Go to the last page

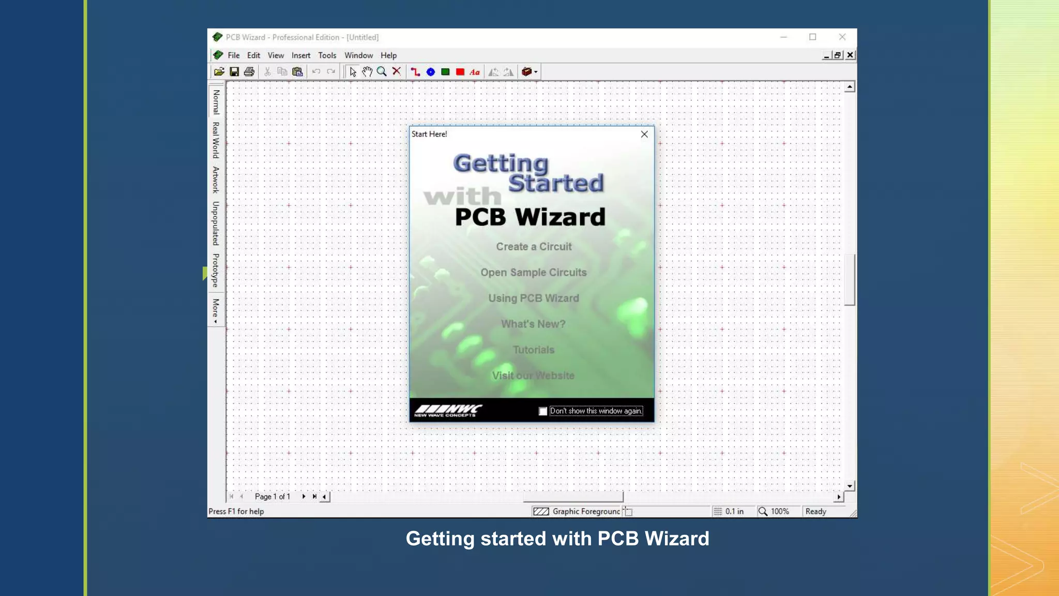[x=314, y=497]
